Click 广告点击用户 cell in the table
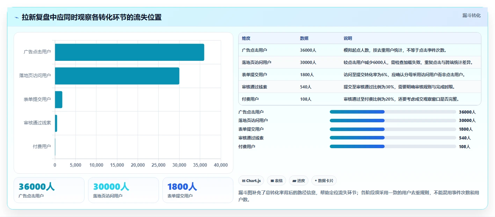 tap(254, 50)
